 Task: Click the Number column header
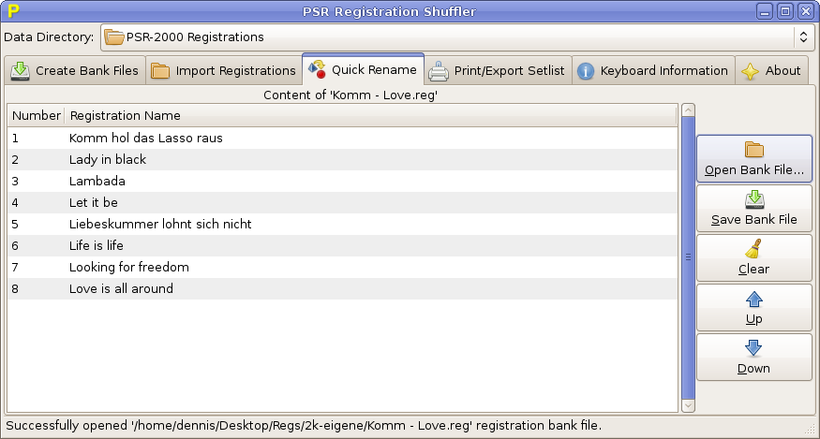[37, 116]
